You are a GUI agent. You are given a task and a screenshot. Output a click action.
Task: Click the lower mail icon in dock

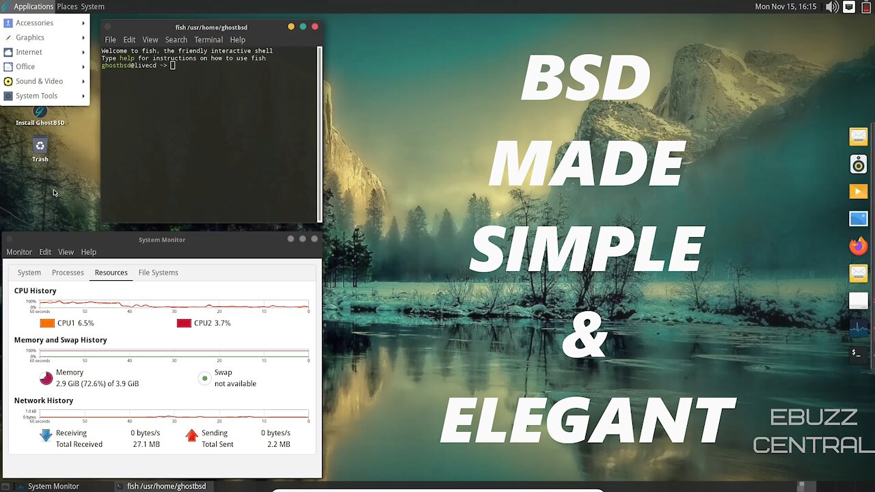click(x=858, y=273)
